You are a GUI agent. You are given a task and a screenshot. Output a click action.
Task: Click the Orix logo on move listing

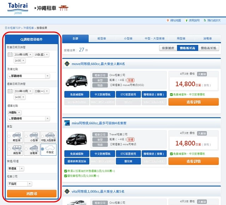(67, 64)
